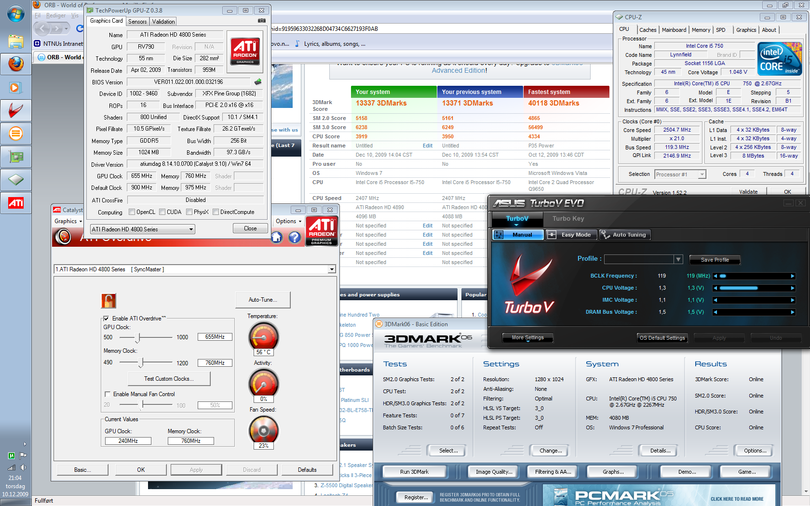The height and width of the screenshot is (506, 810).
Task: Toggle PhysX checkbox in GPU-Z
Action: pos(189,212)
